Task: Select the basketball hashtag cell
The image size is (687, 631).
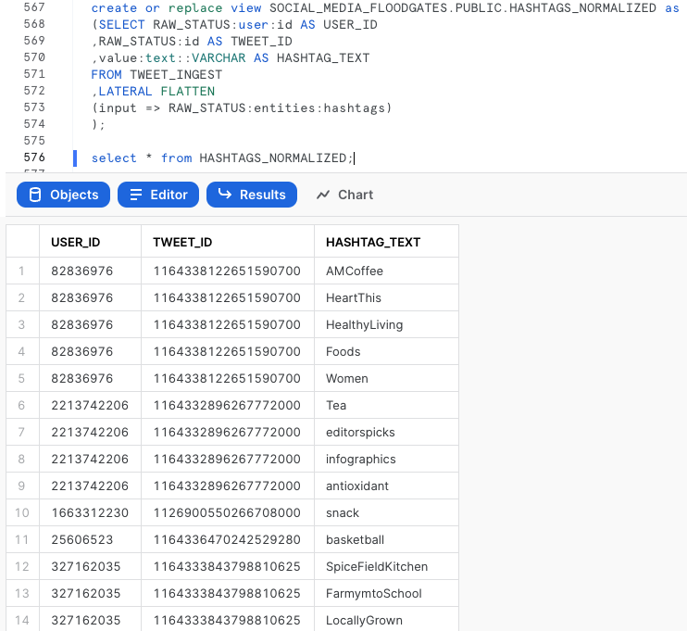Action: [x=386, y=539]
